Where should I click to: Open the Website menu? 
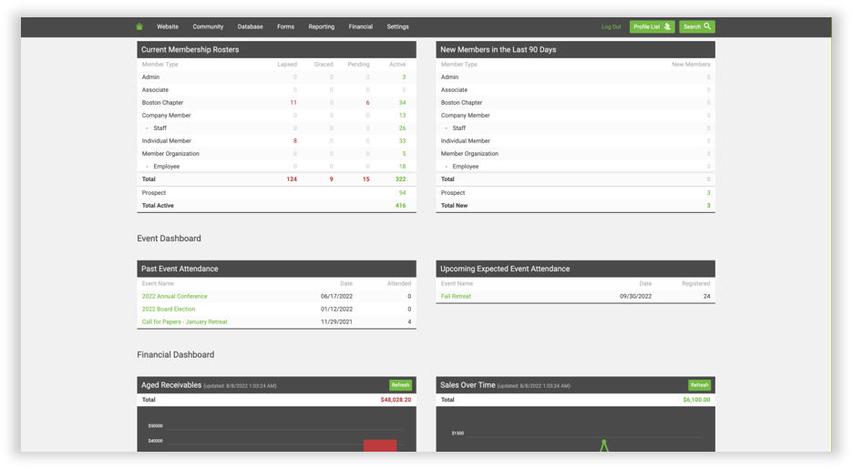(x=168, y=27)
